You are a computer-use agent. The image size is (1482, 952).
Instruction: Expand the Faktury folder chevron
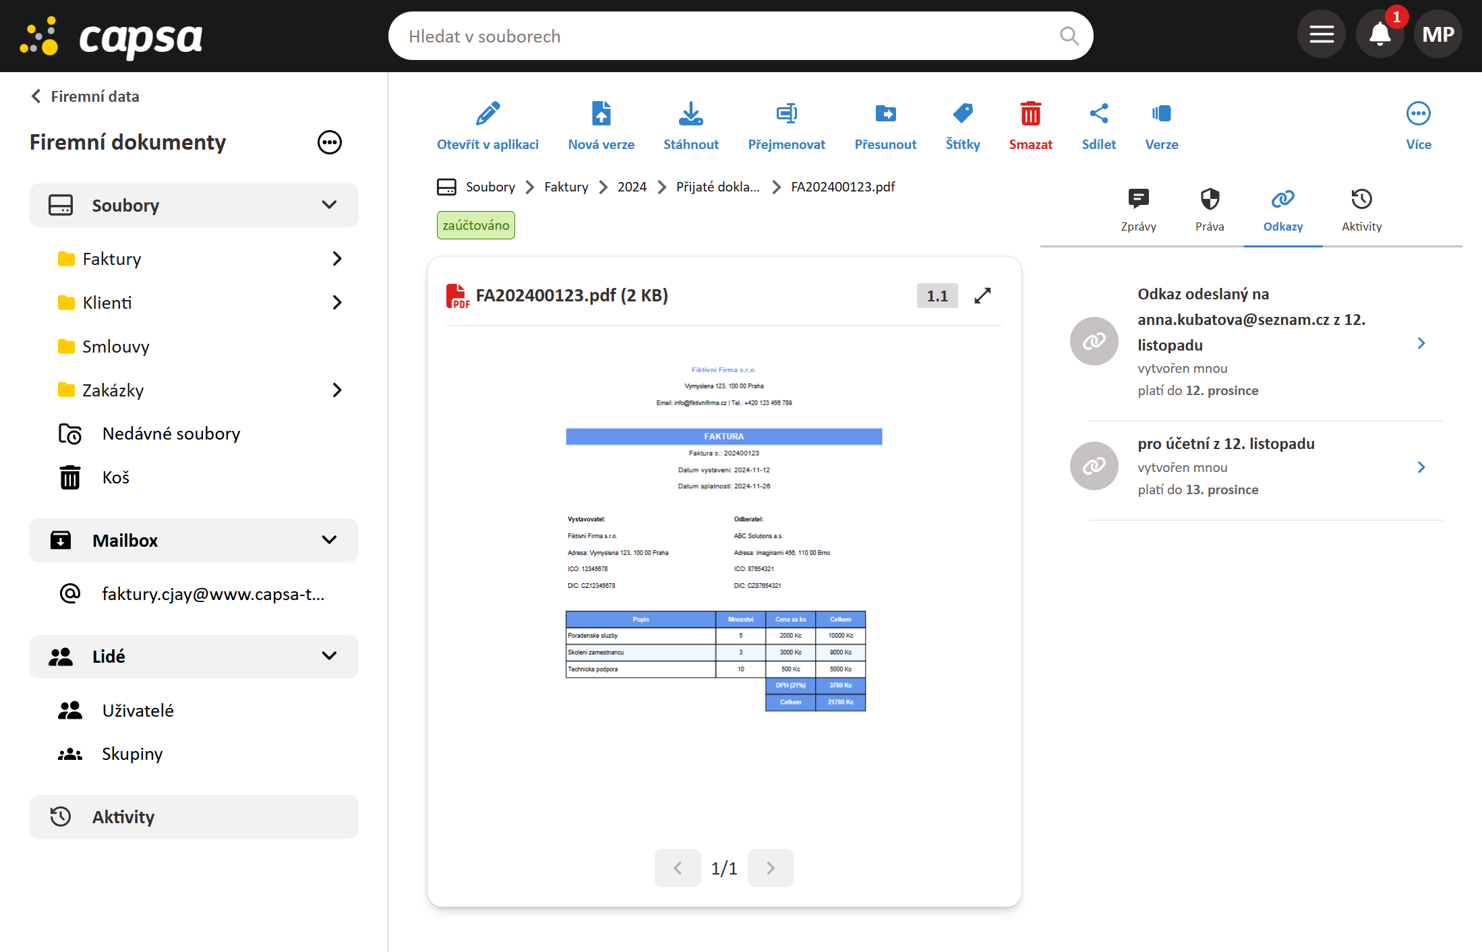tap(337, 259)
